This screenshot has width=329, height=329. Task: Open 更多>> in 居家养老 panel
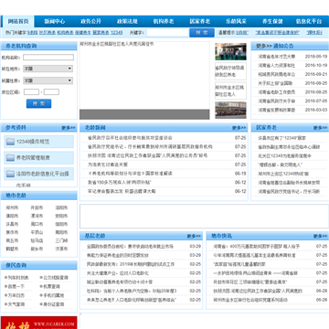pyautogui.click(x=321, y=128)
